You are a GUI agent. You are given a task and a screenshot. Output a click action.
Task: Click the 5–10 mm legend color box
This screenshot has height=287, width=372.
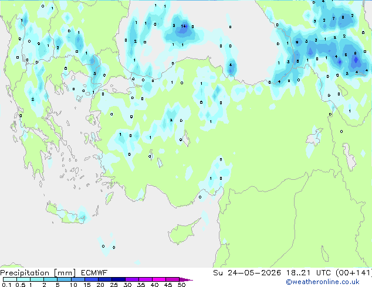pos(65,279)
